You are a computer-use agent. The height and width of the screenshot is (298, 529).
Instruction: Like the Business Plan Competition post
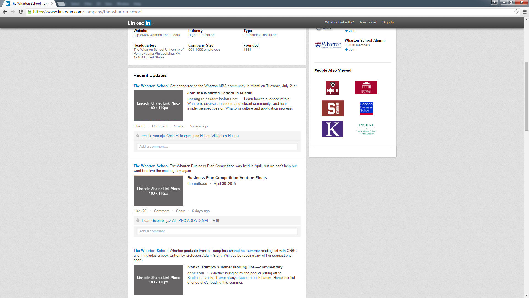click(141, 211)
